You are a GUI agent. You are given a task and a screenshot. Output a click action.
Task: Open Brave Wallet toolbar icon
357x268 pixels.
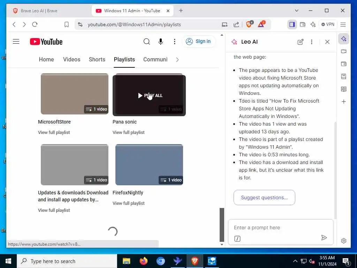(x=302, y=24)
